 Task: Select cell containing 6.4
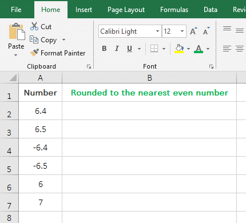click(41, 111)
